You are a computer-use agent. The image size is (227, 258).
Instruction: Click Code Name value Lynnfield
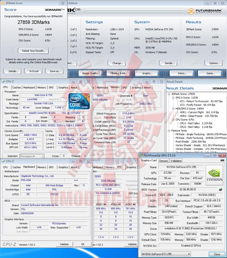pos(32,99)
